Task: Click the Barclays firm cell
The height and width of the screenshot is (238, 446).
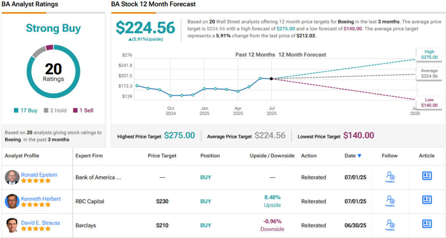Action: [86, 225]
